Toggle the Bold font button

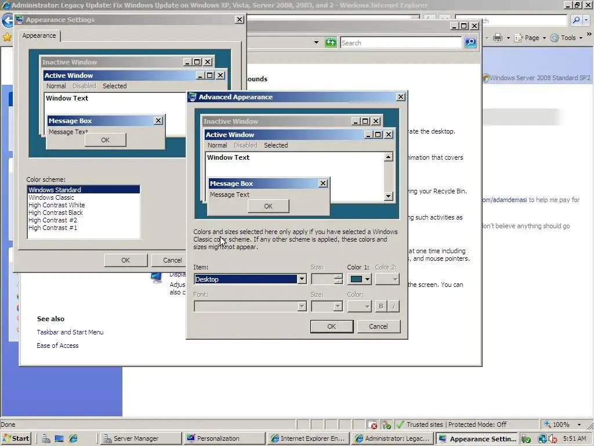click(381, 306)
